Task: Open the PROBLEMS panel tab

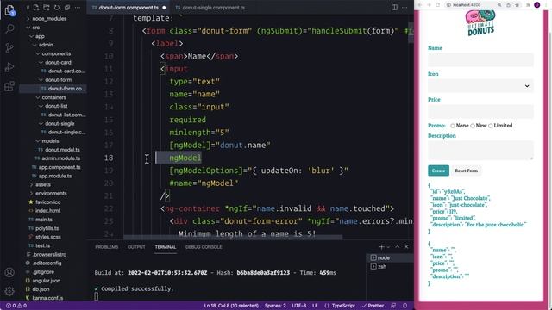Action: click(107, 247)
